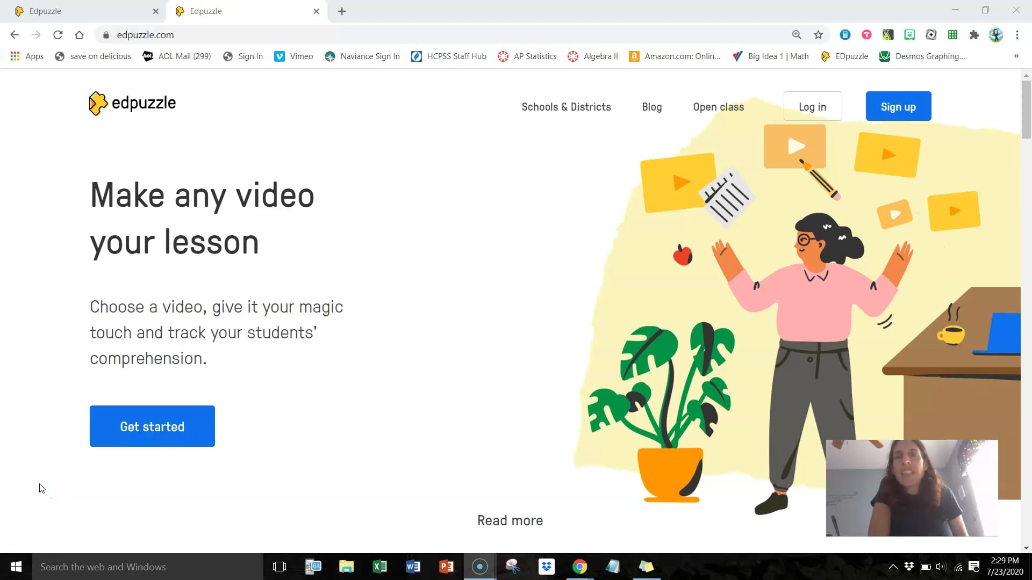Click the browser search icon
The image size is (1032, 580).
[797, 35]
